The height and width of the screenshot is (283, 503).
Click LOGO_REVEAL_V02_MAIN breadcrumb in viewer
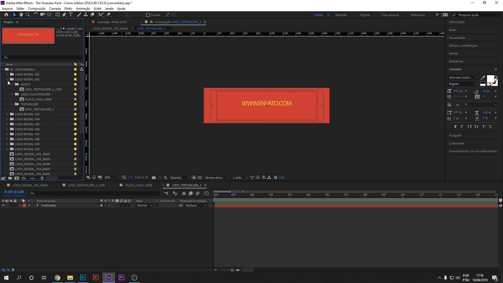pyautogui.click(x=110, y=29)
